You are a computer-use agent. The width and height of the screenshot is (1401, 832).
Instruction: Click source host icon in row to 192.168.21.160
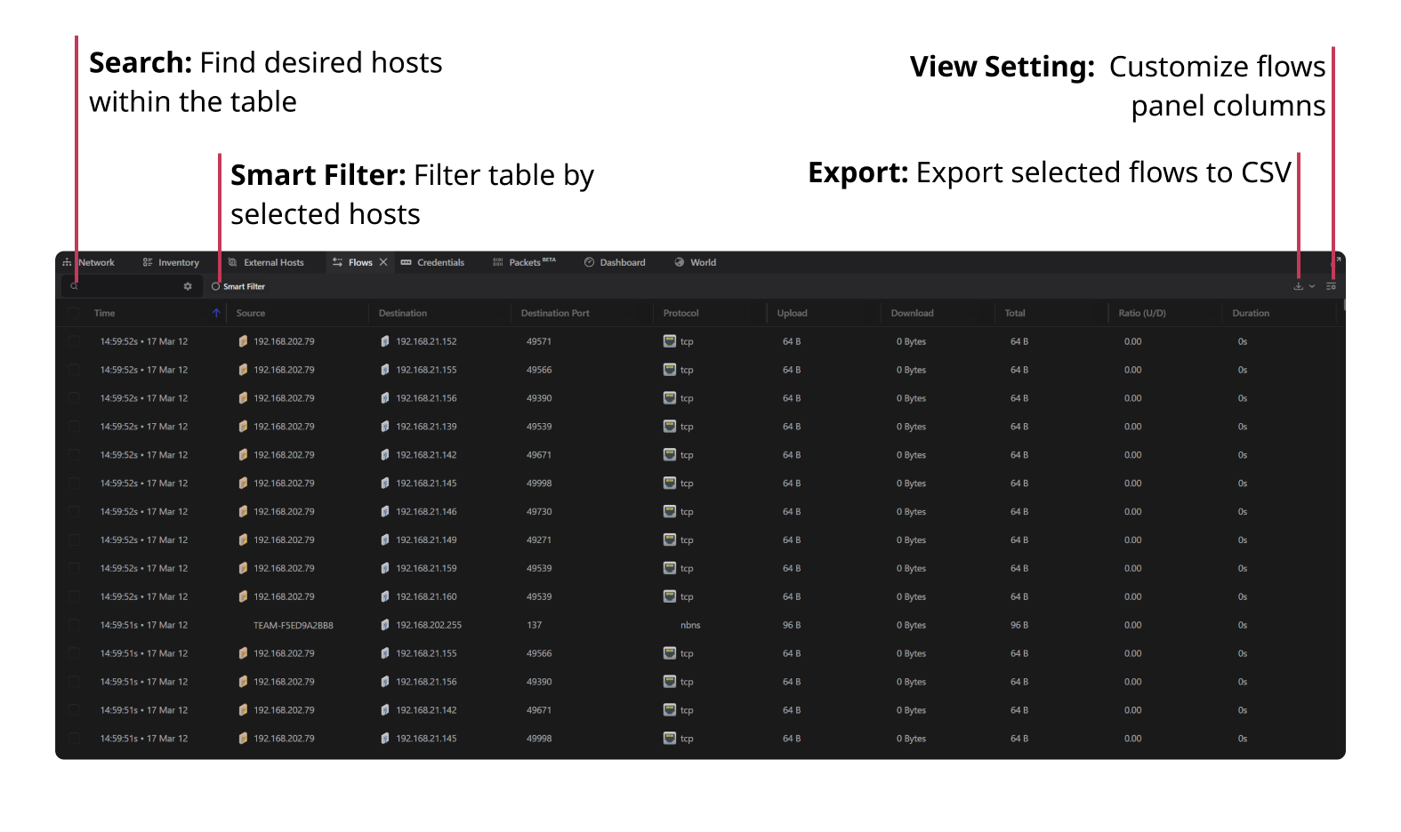tap(243, 597)
